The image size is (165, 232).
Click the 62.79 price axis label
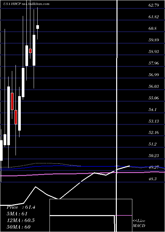click(154, 5)
